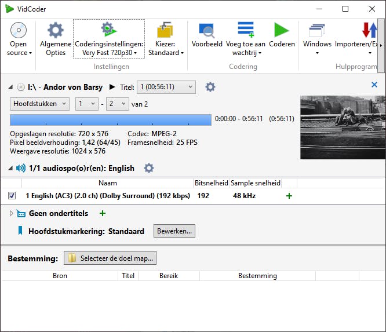
Task: Collapse the source section triangle
Action: (10, 87)
